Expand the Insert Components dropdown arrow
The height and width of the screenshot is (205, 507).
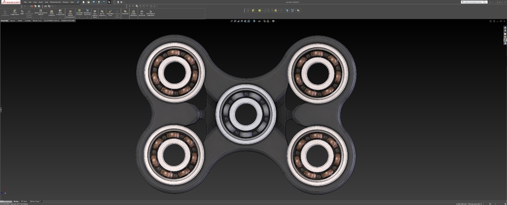(14, 17)
